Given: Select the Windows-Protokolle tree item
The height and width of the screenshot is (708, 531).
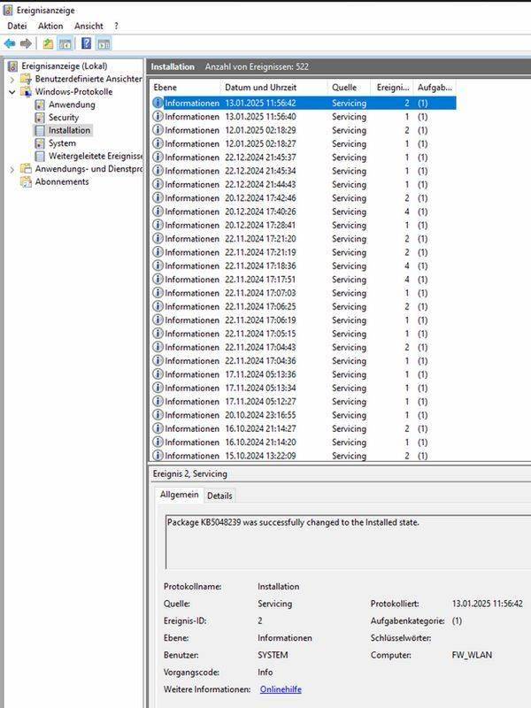Looking at the screenshot, I should point(73,92).
